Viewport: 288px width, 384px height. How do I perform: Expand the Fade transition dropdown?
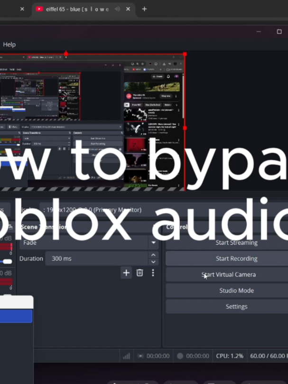153,243
